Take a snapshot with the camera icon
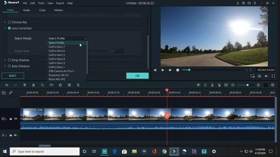 [x=259, y=76]
